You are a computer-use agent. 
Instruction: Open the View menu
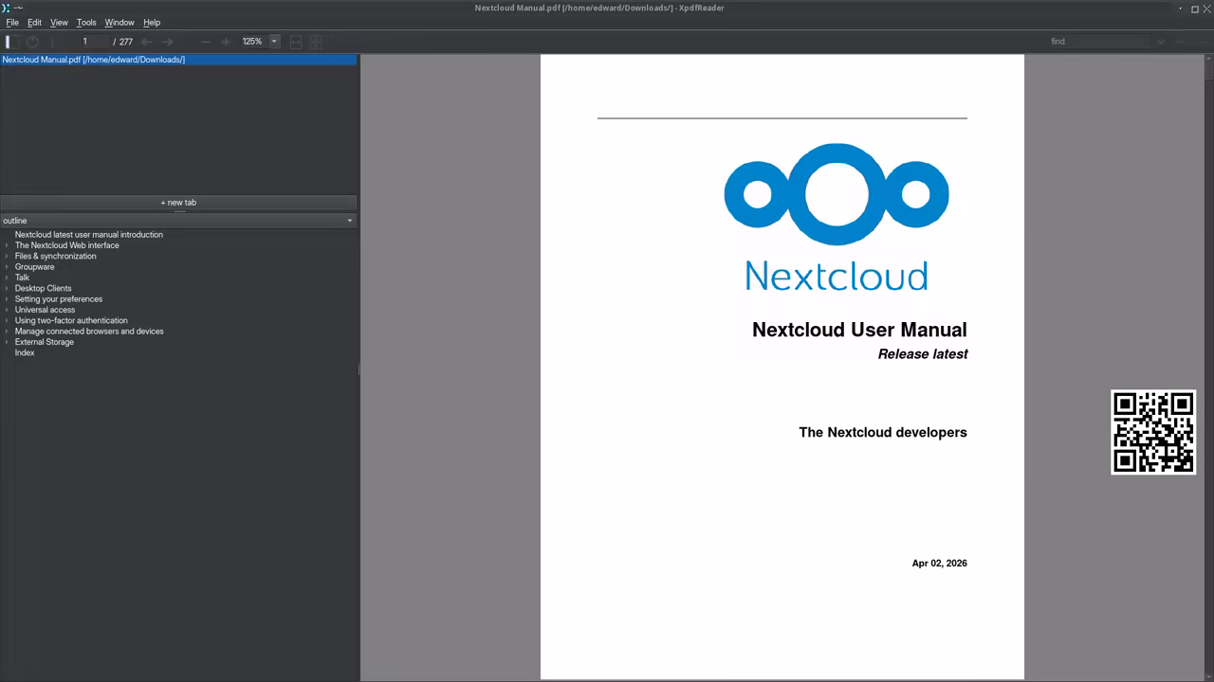tap(59, 22)
